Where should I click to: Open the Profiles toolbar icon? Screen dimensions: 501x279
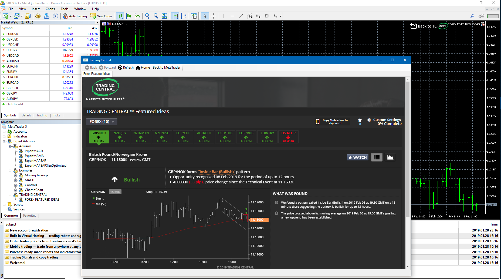pyautogui.click(x=17, y=16)
